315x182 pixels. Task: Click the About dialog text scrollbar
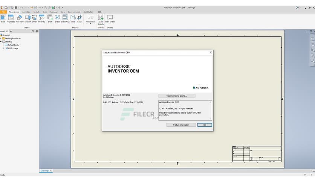210,111
